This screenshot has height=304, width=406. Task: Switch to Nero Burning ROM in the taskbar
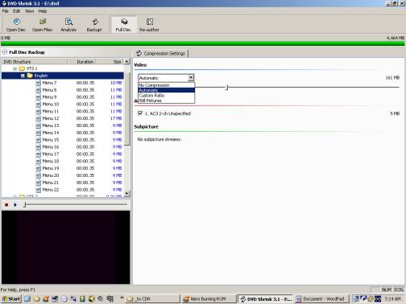[208, 298]
